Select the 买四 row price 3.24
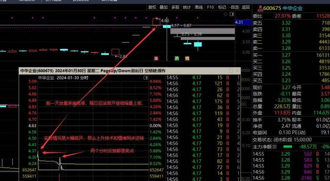Viewport: 330px width, 181px height. pos(286,74)
